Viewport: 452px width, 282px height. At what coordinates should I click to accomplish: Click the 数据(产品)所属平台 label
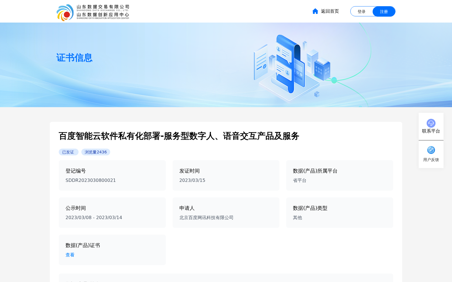[315, 171]
